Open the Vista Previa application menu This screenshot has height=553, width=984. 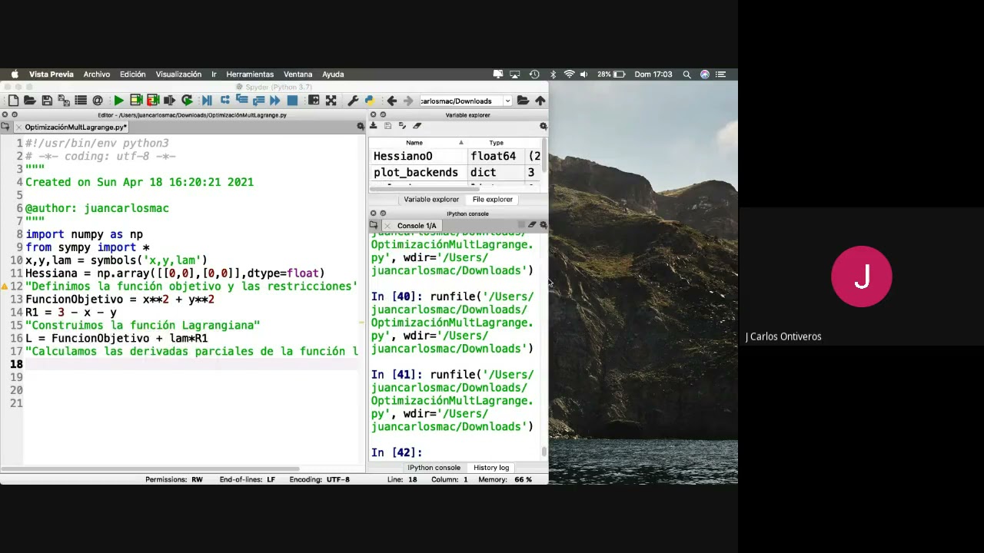coord(51,75)
